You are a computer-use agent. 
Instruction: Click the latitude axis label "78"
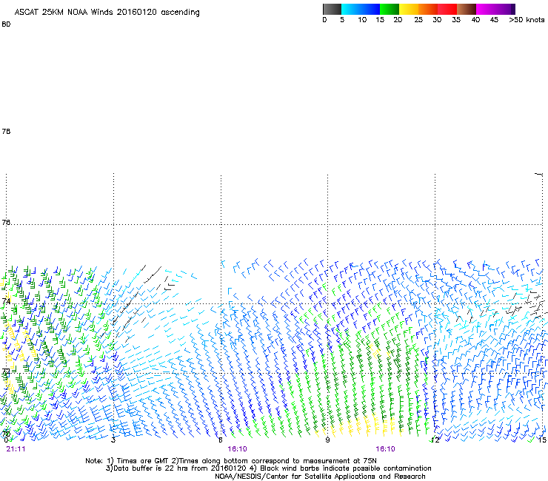click(6, 131)
